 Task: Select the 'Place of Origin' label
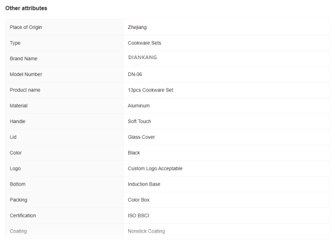[26, 27]
